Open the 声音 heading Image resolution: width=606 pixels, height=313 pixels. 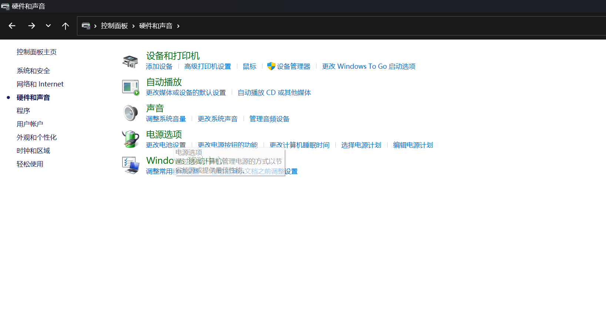[x=155, y=108]
